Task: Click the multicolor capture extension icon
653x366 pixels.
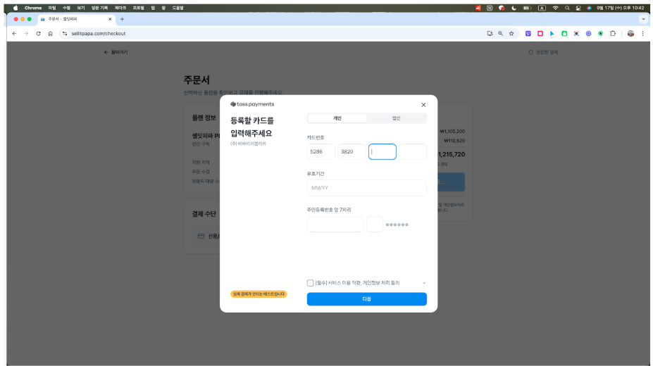Action: pos(576,34)
